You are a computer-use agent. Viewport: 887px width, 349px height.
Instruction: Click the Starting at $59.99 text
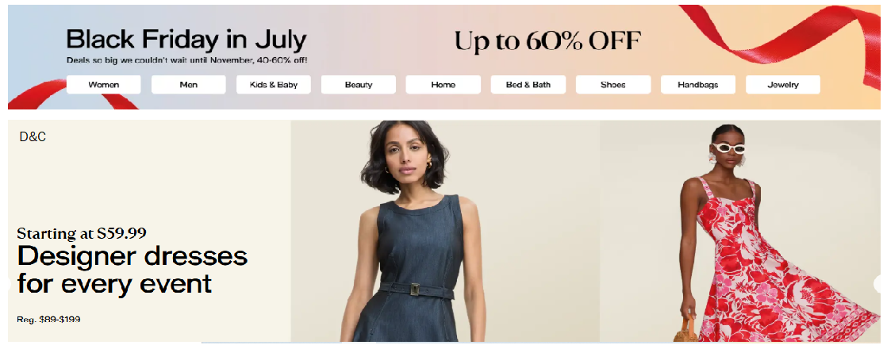point(82,233)
